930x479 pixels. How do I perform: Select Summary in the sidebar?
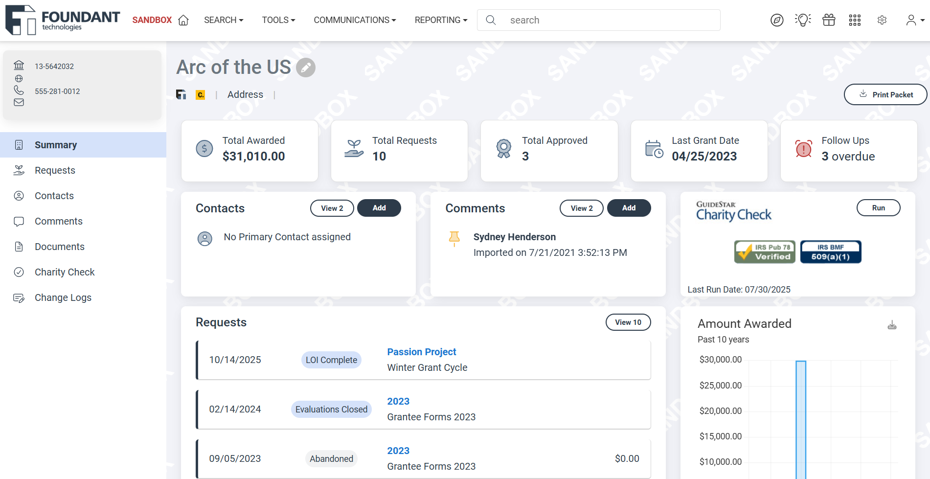[x=83, y=145]
